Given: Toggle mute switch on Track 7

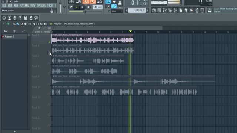Looking at the screenshot, I should click(x=49, y=63).
